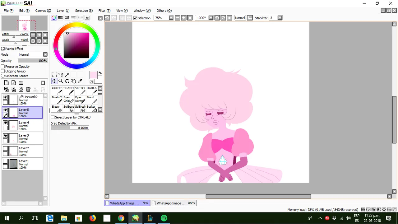398x224 pixels.
Task: Select the Magic Wand tool
Action: click(67, 75)
